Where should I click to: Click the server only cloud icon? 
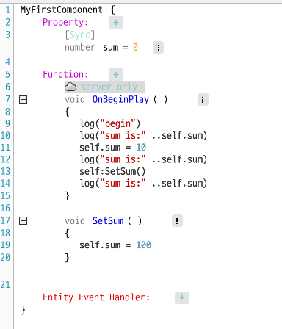[x=70, y=87]
